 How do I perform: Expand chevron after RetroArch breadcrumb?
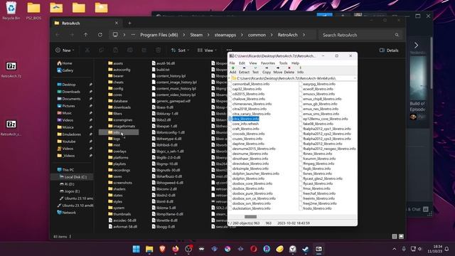point(304,35)
